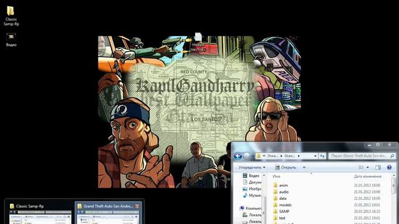This screenshot has height=224, width=399.
Task: Select the text folder
Action: click(279, 218)
